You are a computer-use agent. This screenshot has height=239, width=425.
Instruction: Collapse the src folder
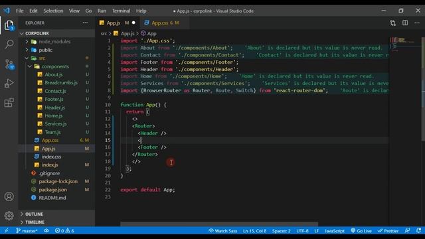point(56,58)
